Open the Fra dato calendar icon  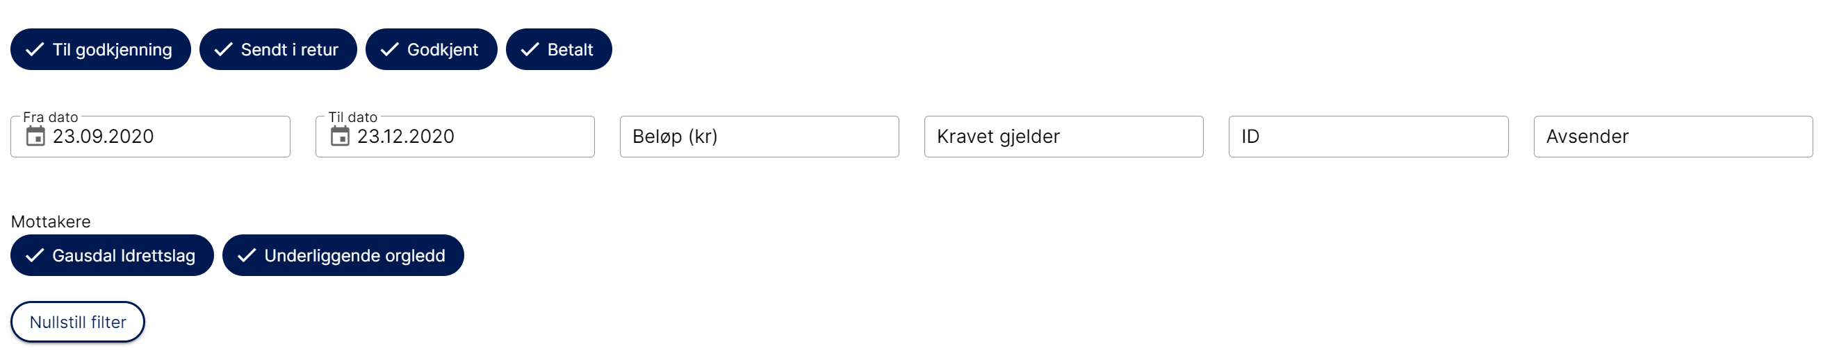click(35, 136)
